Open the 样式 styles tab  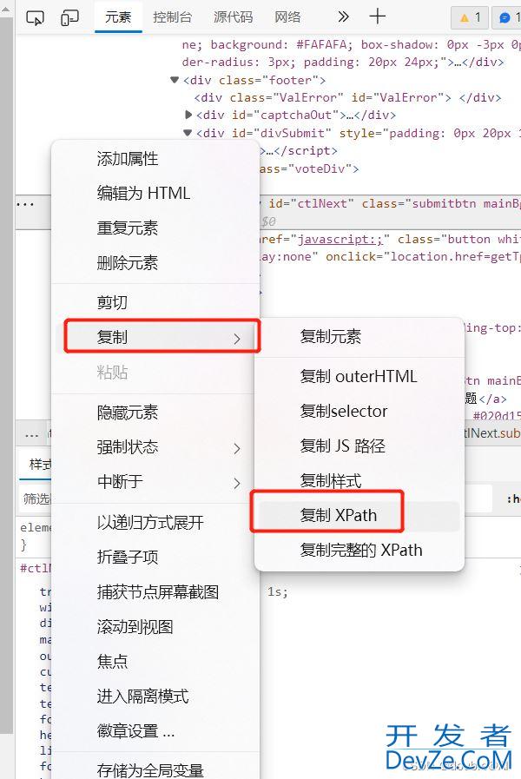click(x=40, y=465)
